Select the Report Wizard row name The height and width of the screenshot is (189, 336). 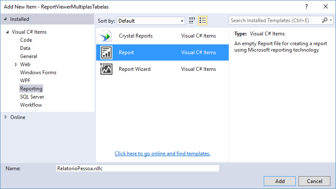tap(135, 69)
